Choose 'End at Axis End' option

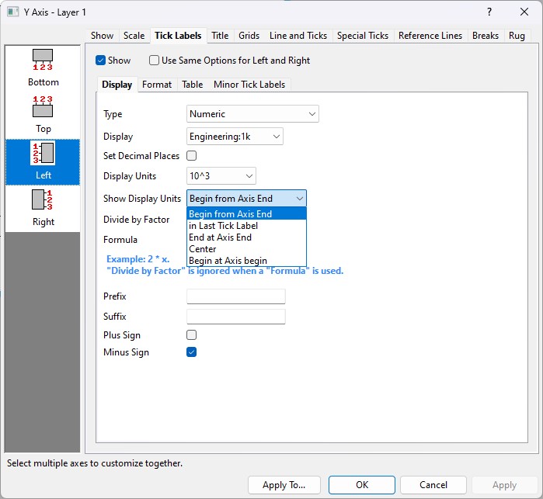pyautogui.click(x=246, y=237)
